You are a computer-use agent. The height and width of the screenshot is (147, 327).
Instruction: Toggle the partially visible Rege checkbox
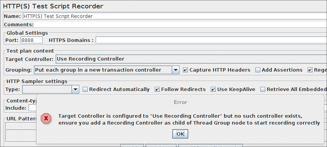(310, 70)
